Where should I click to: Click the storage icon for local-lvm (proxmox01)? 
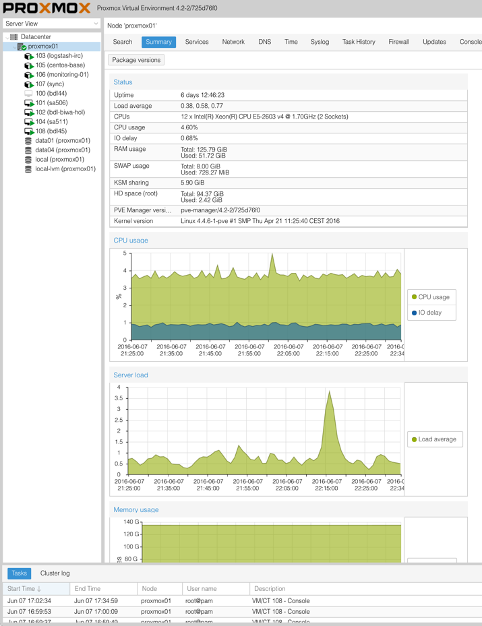[x=28, y=169]
